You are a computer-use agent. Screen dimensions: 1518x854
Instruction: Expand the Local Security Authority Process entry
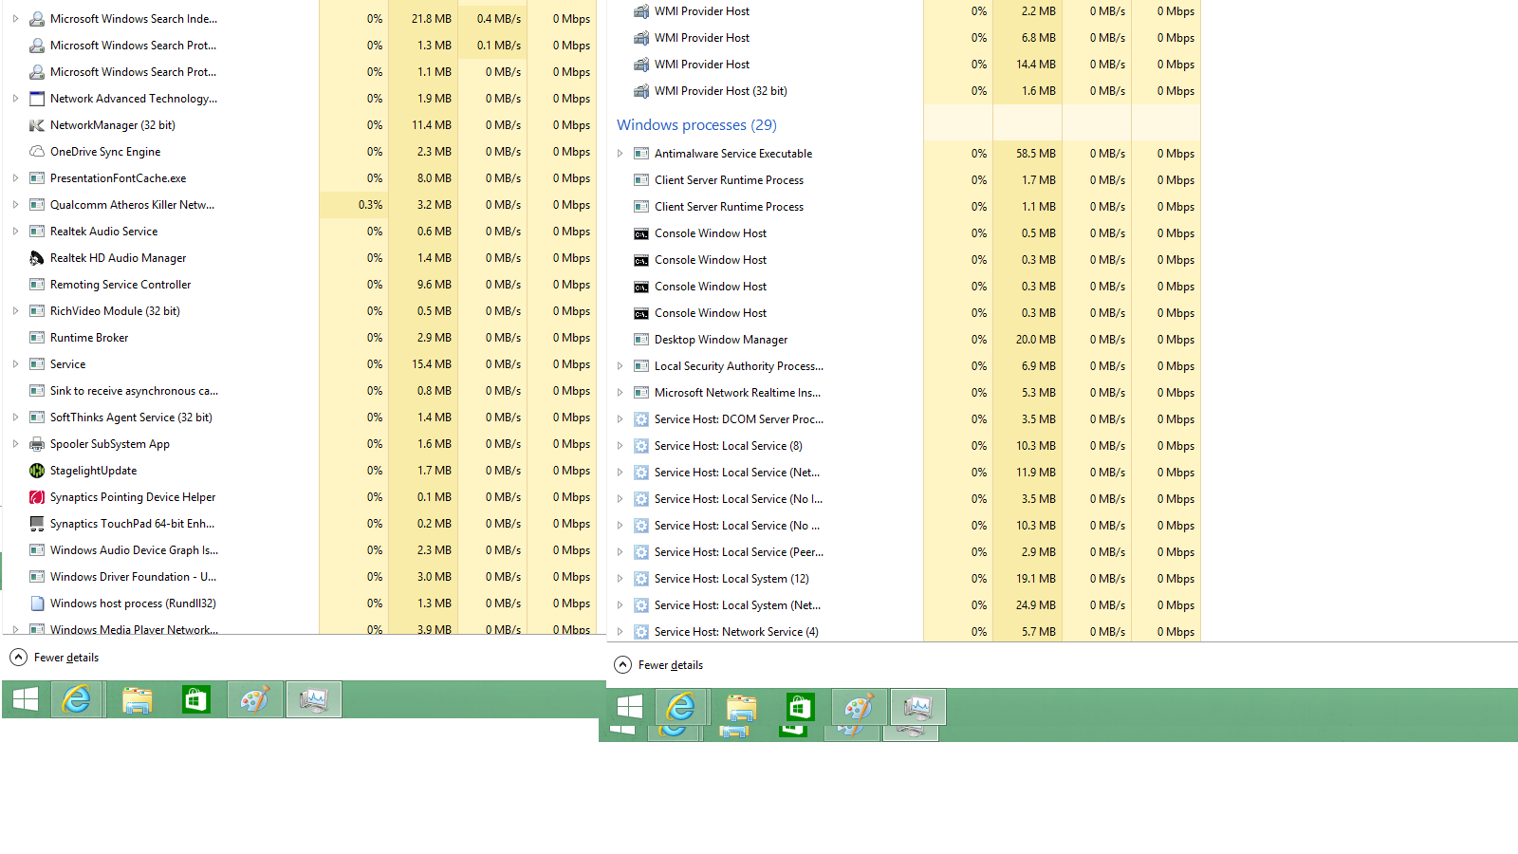pos(620,366)
